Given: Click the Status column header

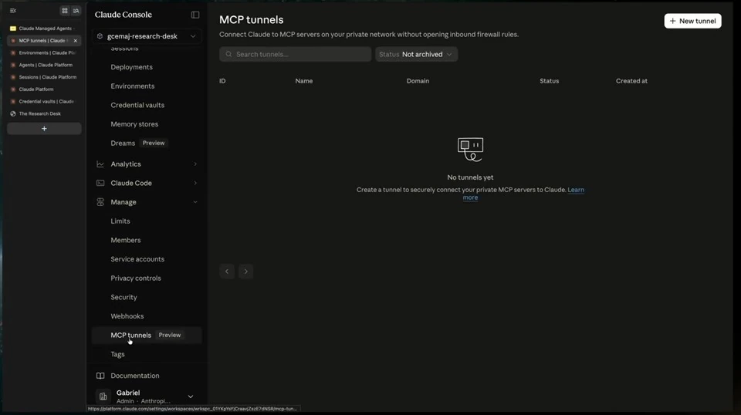Looking at the screenshot, I should pyautogui.click(x=549, y=81).
